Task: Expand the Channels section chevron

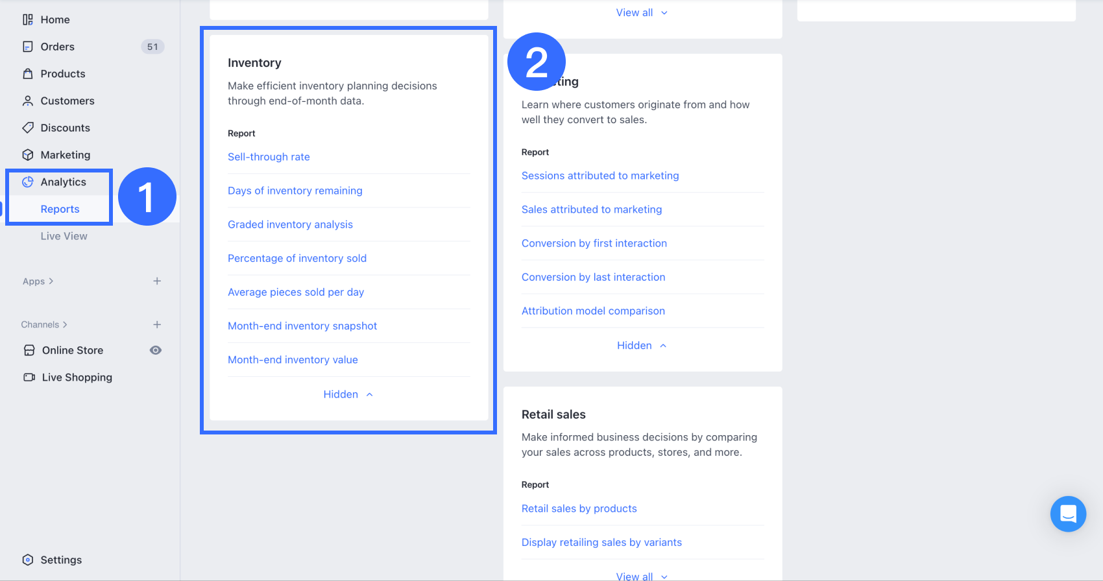Action: click(65, 324)
